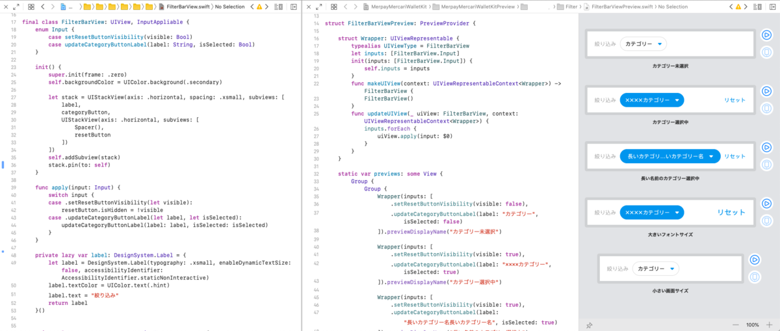Click リセット in カテゴリー選択中 preview
The image size is (780, 331).
tap(734, 100)
